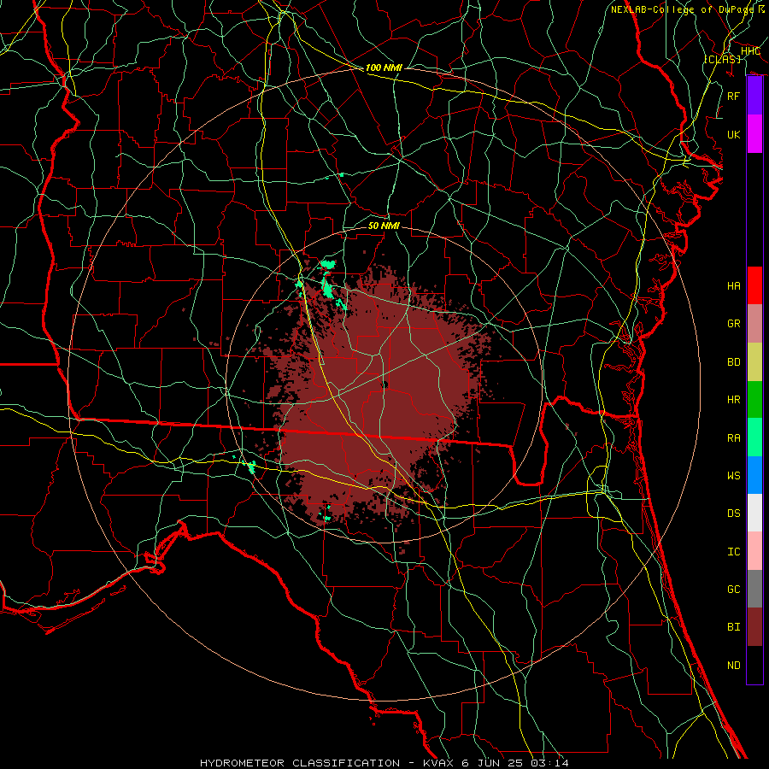Click the HHC product label

pyautogui.click(x=750, y=50)
